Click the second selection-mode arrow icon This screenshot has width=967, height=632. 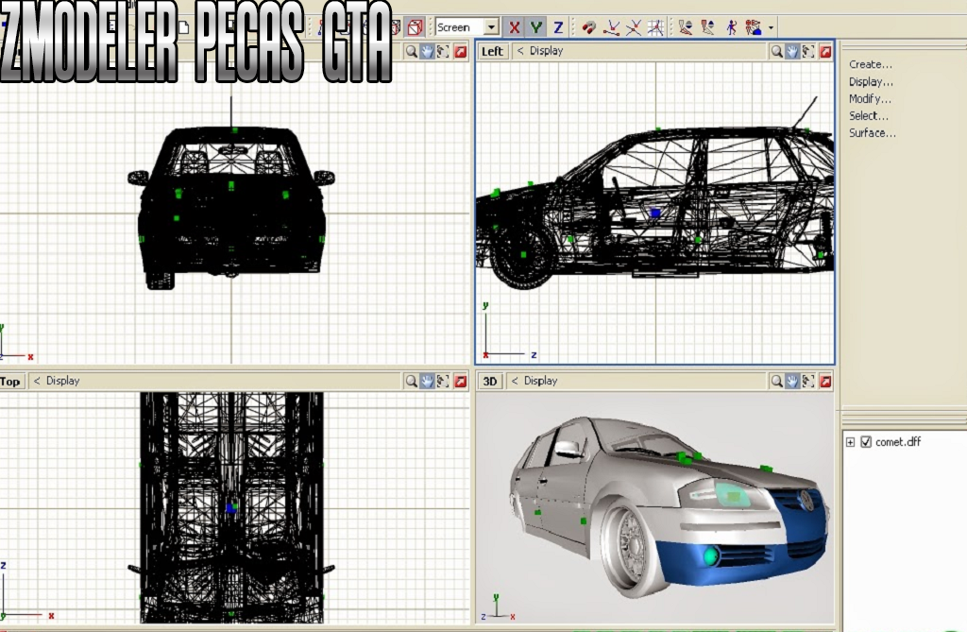point(708,27)
